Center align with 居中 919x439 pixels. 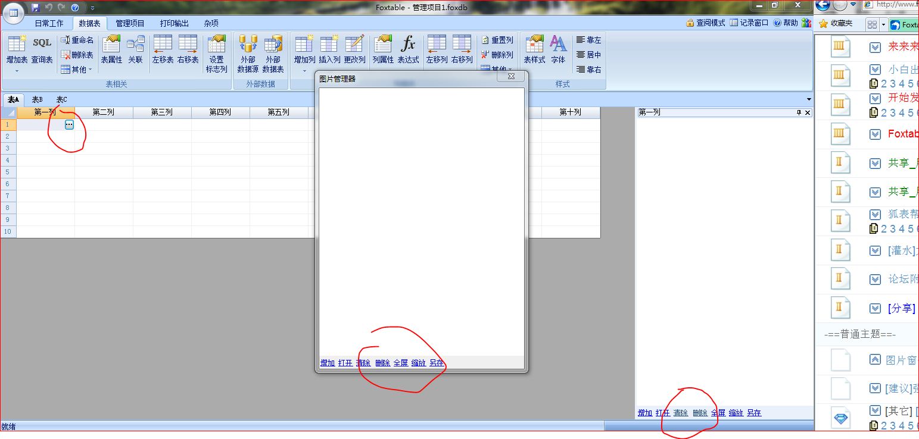coord(589,55)
